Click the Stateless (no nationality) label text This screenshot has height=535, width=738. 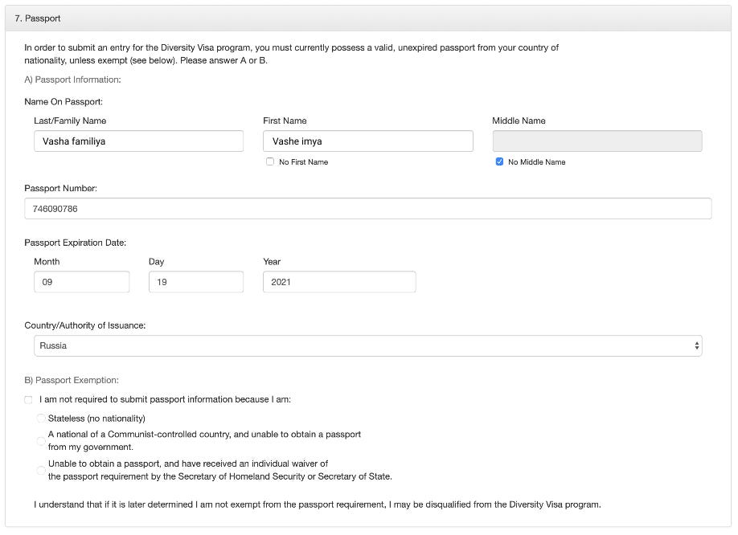pos(96,419)
